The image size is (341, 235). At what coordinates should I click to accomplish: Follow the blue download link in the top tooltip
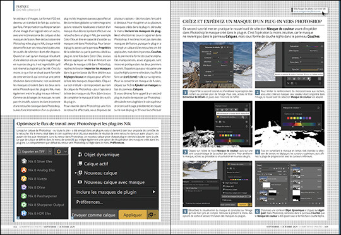click(x=307, y=11)
